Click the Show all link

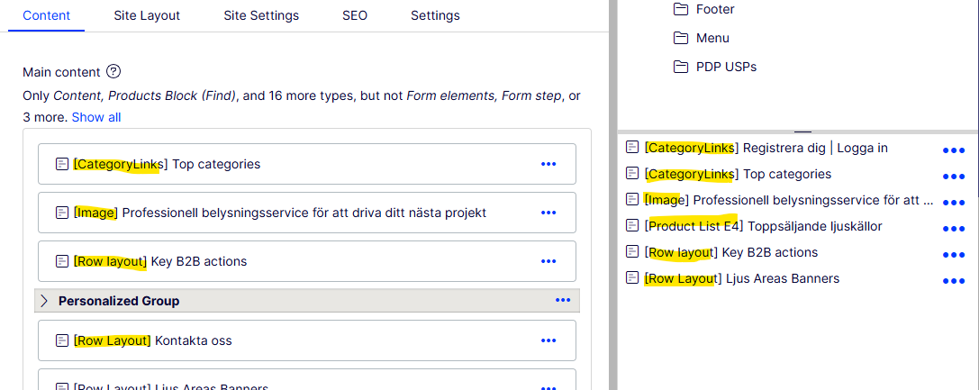coord(96,117)
